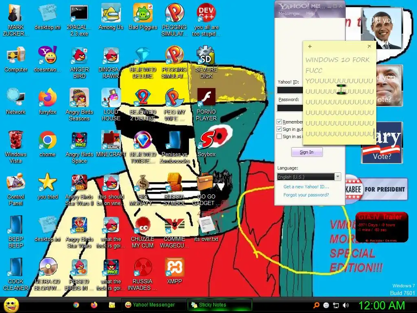Open the Network desktop icon
This screenshot has width=417, height=313.
16,101
